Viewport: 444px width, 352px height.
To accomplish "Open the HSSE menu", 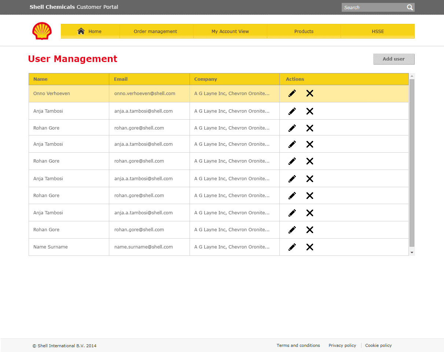I will (378, 31).
